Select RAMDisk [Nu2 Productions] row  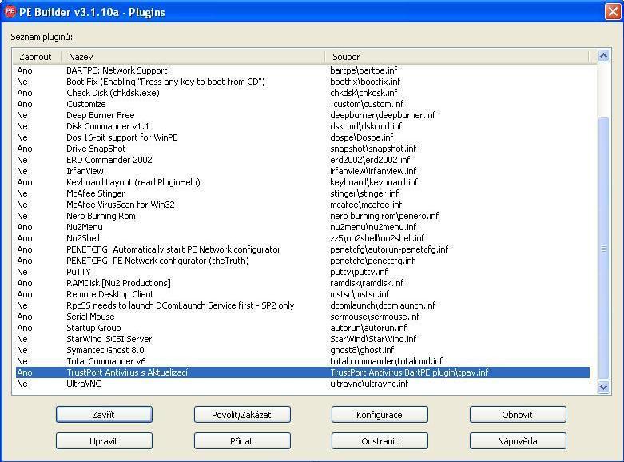[303, 283]
